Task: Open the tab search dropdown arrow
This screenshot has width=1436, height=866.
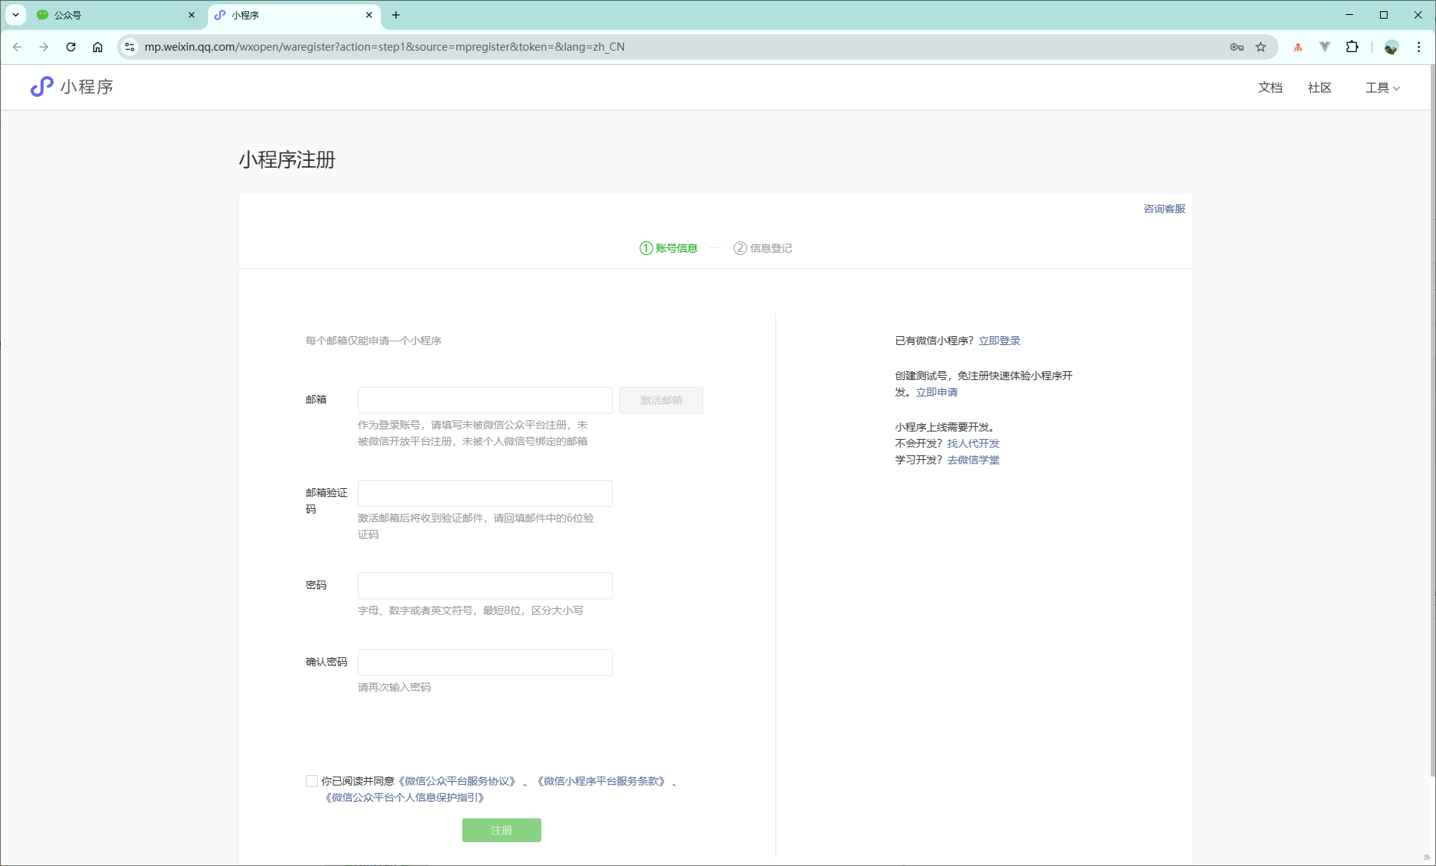Action: point(16,15)
